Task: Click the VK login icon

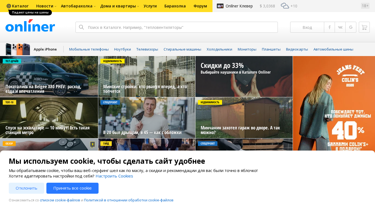Action: (340, 27)
